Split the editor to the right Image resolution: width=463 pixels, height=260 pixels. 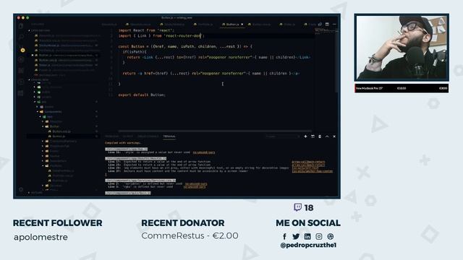(327, 24)
